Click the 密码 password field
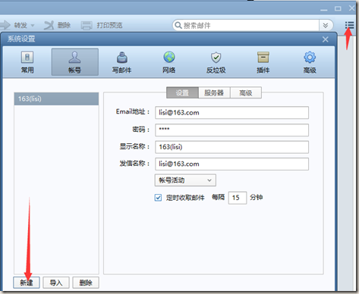This screenshot has width=359, height=294. pos(231,130)
